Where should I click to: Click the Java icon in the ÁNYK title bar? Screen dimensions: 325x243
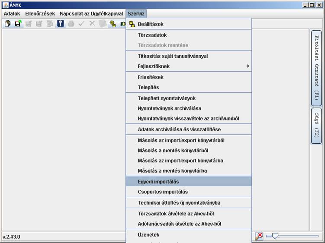(6, 5)
